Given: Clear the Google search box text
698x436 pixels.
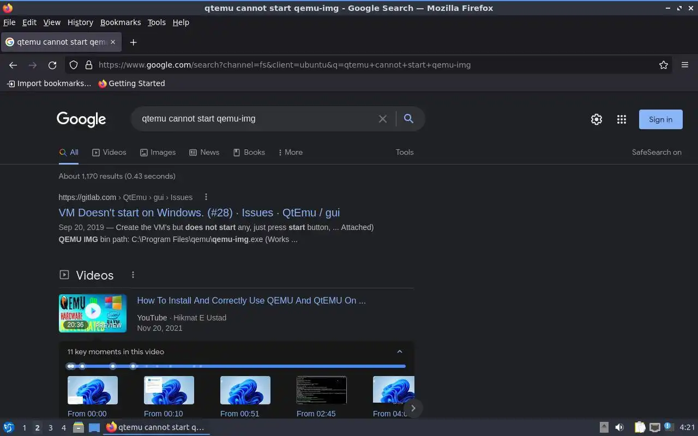Looking at the screenshot, I should 383,119.
